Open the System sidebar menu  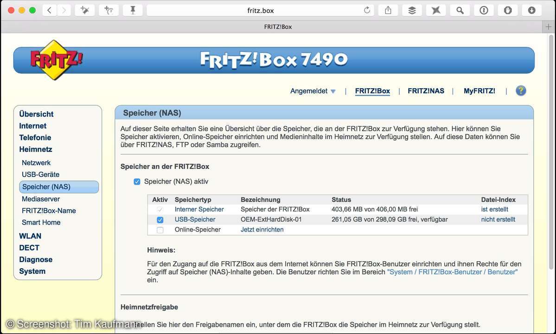pos(32,271)
